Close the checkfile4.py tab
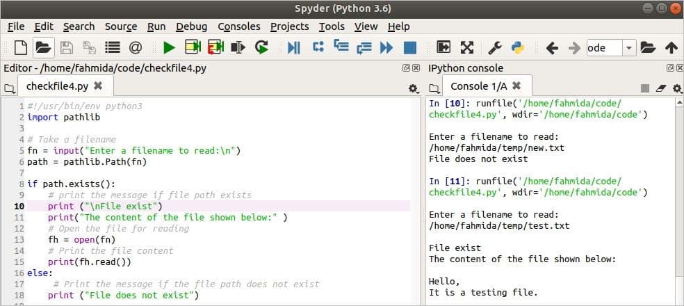 [98, 86]
